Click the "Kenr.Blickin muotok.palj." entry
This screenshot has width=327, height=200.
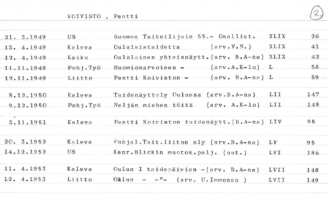(163, 153)
